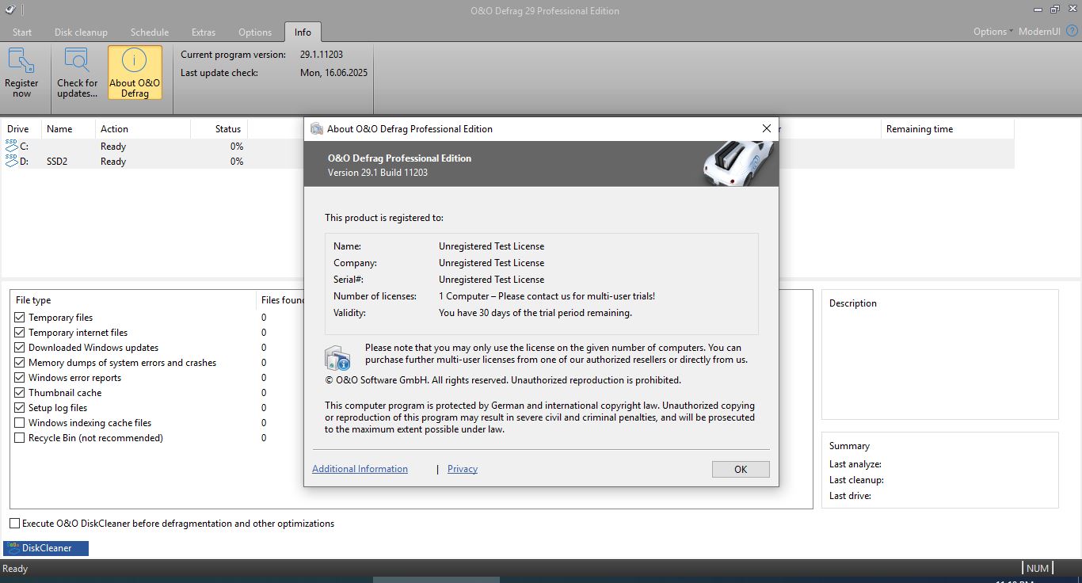The image size is (1082, 583).
Task: Uncheck Temporary internet files checkbox
Action: click(x=20, y=333)
